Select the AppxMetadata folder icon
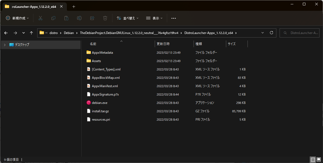The image size is (323, 163). click(x=89, y=52)
